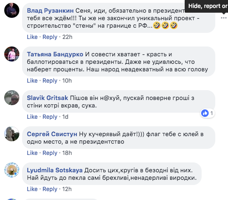Click the 22h timestamp on first comment

(67, 37)
